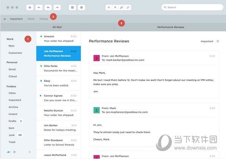Click the round delete icon beside archive
This screenshot has width=226, height=159.
pyautogui.click(x=81, y=7)
